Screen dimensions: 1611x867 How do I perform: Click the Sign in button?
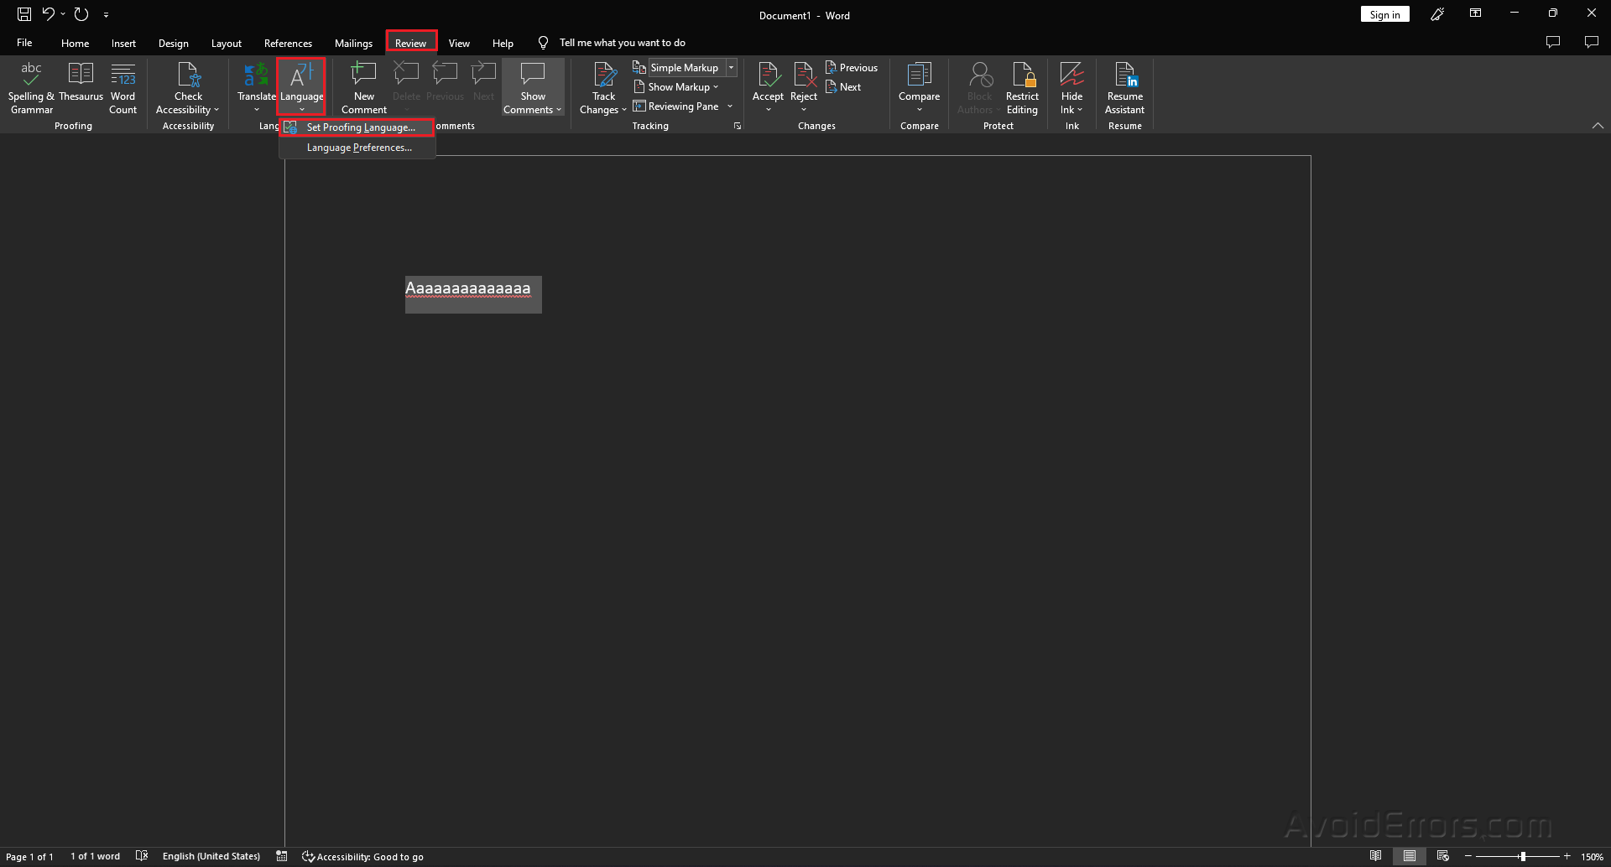click(1384, 14)
